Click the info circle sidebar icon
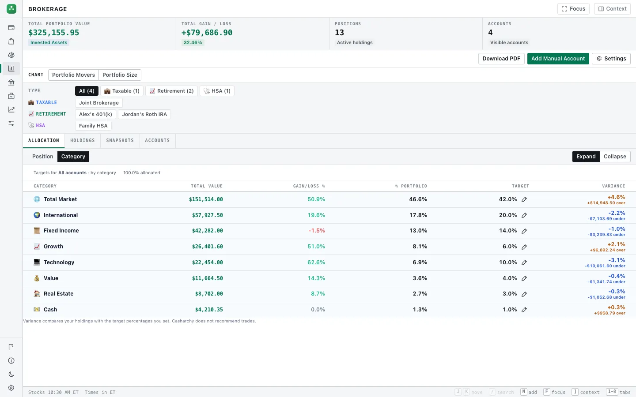636x397 pixels. pyautogui.click(x=11, y=361)
